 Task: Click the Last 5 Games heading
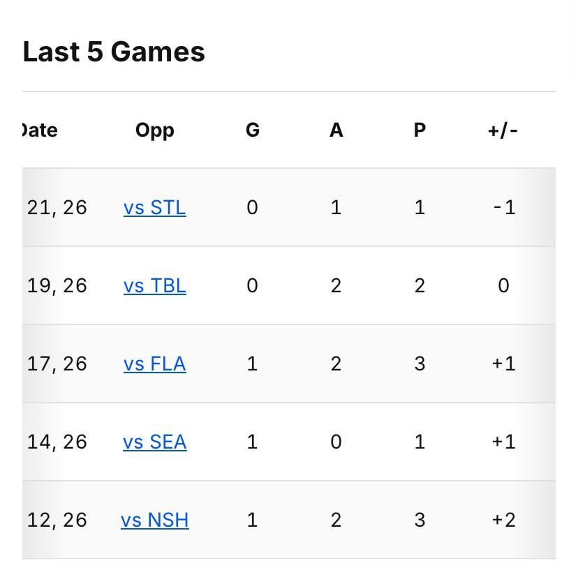pos(113,52)
